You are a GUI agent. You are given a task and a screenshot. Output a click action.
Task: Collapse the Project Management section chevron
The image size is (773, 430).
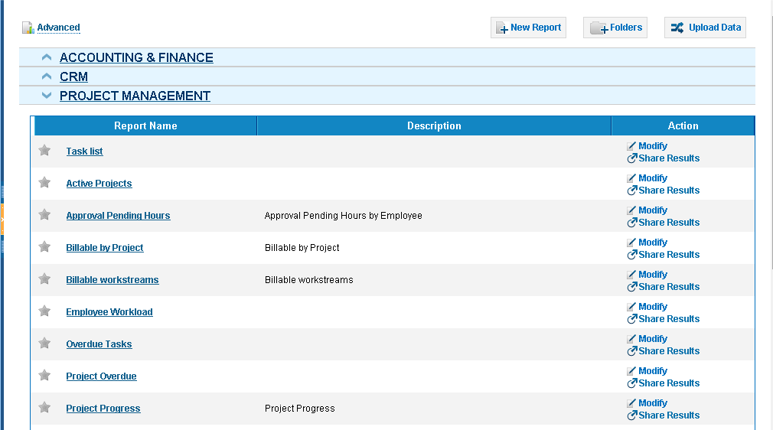(x=47, y=96)
